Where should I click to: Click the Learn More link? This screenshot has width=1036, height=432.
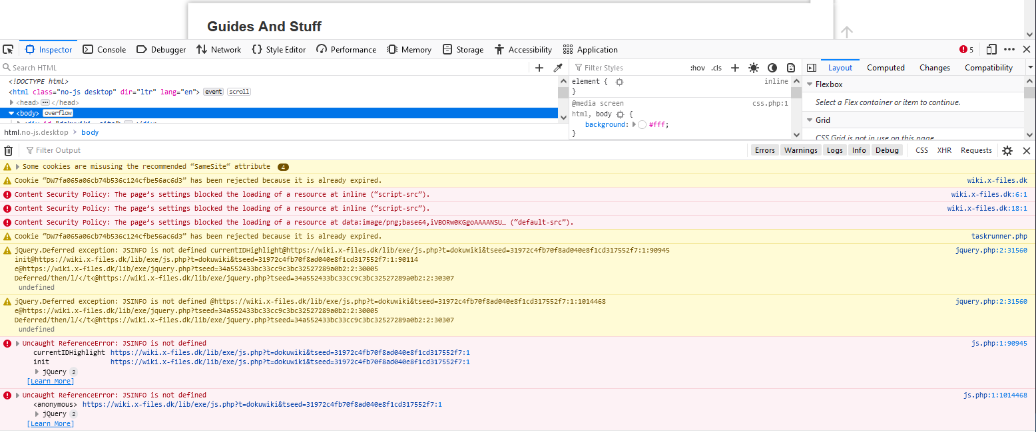[x=51, y=381]
